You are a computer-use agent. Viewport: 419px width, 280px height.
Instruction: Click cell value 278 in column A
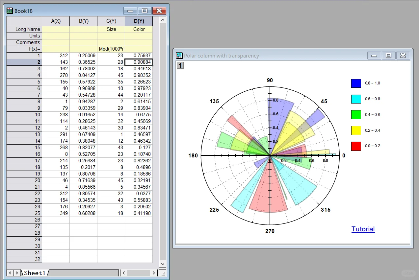[56, 75]
